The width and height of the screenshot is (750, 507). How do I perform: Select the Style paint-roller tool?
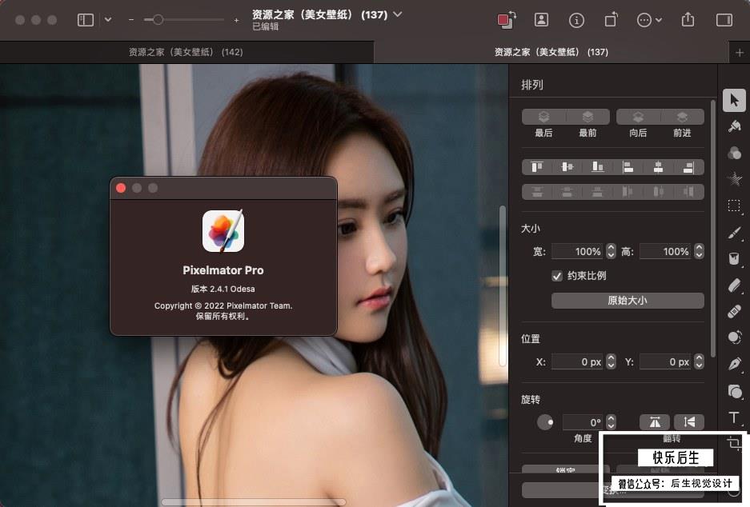734,126
